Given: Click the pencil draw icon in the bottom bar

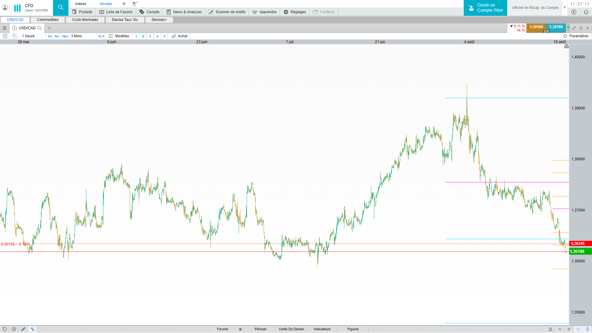Looking at the screenshot, I should pyautogui.click(x=23, y=329).
